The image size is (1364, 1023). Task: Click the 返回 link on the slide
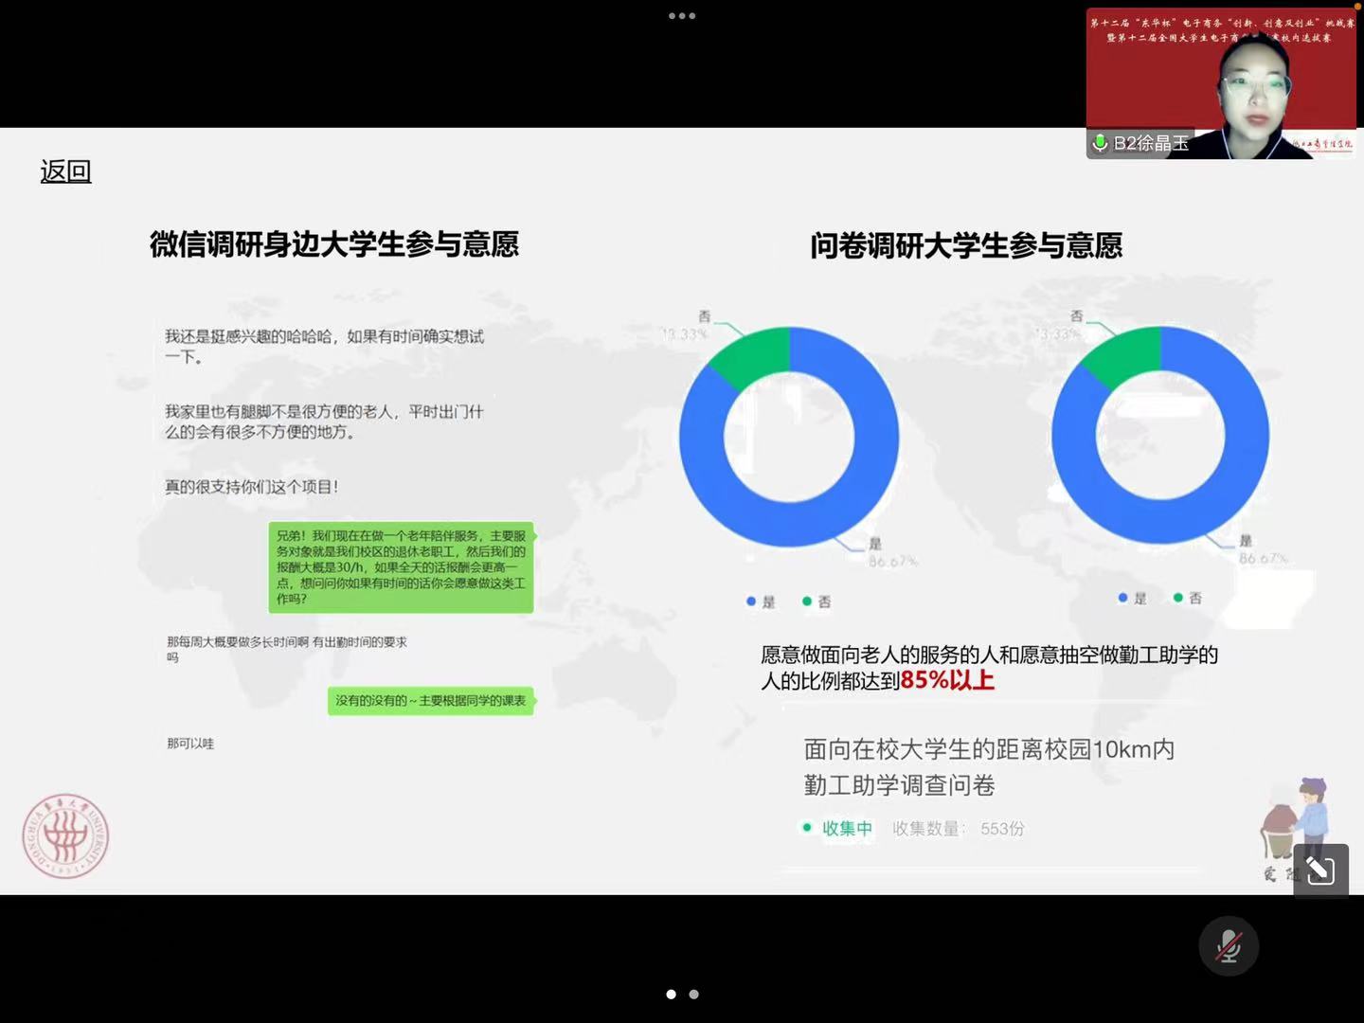[x=65, y=171]
